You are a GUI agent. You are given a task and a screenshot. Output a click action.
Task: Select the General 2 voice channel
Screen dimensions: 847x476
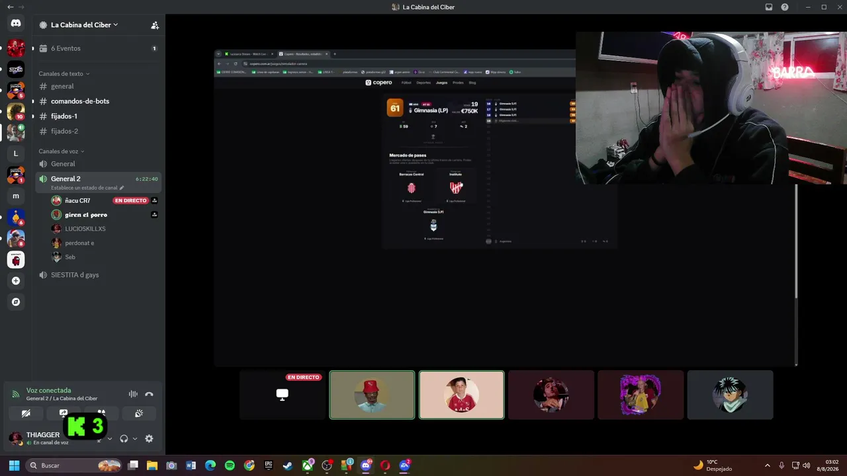click(x=98, y=182)
